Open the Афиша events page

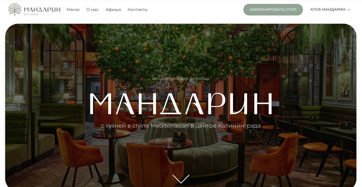(x=113, y=10)
